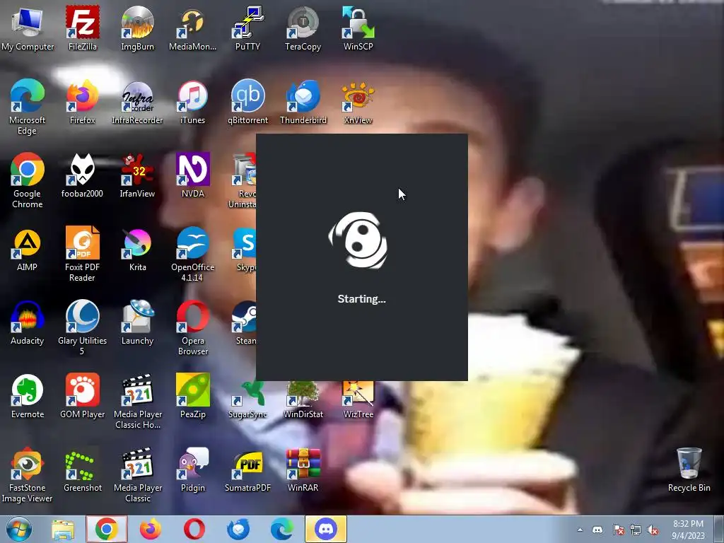Select the Thunderbird desktop shortcut

(x=303, y=102)
